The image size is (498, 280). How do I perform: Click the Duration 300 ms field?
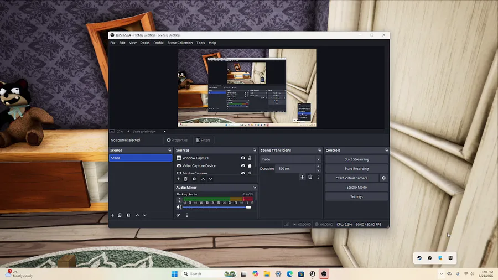[x=295, y=169]
